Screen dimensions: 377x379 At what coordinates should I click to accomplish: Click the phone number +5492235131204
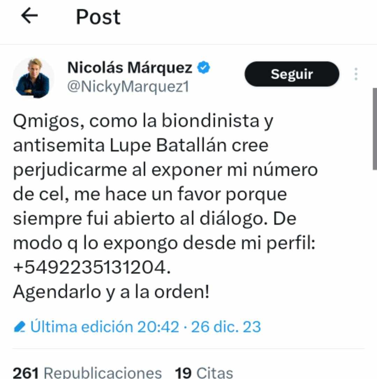point(92,267)
